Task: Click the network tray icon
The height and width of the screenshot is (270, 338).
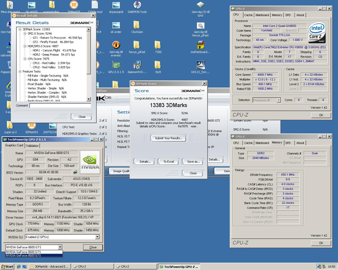Action: [x=319, y=267]
